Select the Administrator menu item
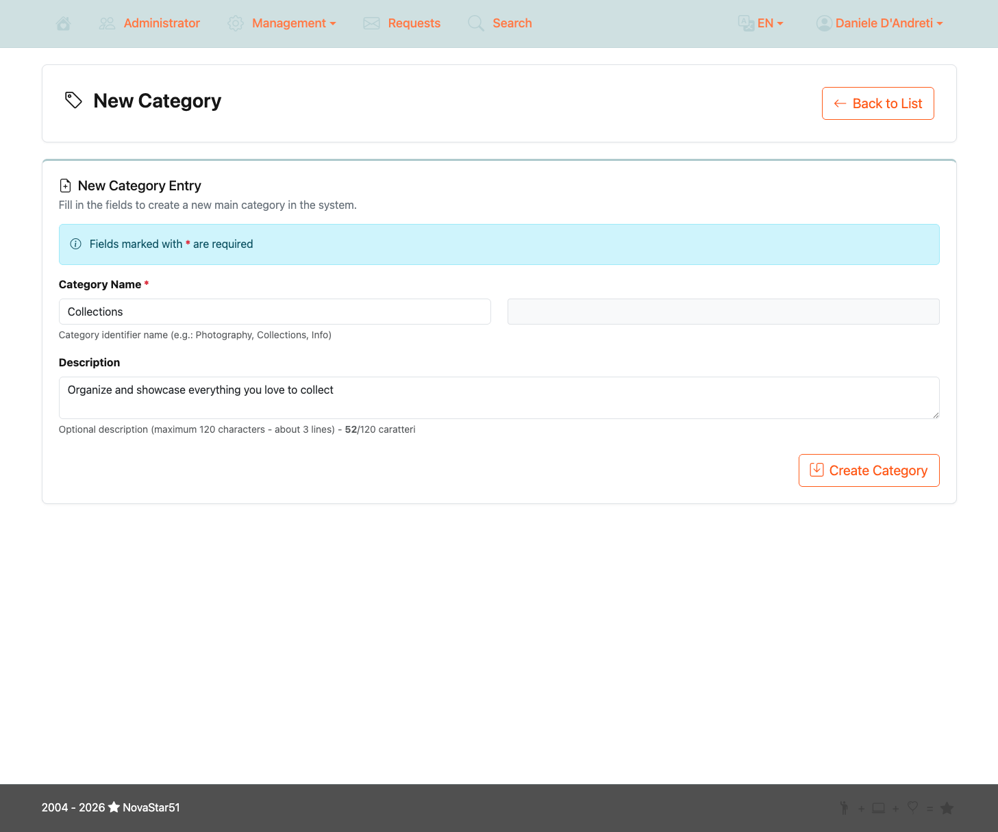The height and width of the screenshot is (832, 998). click(162, 23)
